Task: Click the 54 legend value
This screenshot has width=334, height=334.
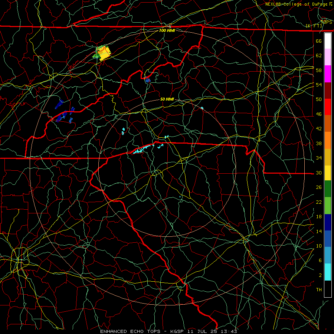Action: 319,85
